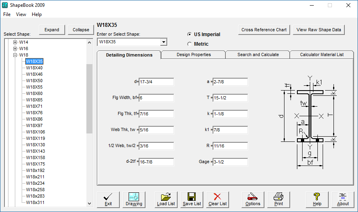
Task: Select W18X143 in the shape tree
Action: click(35, 151)
